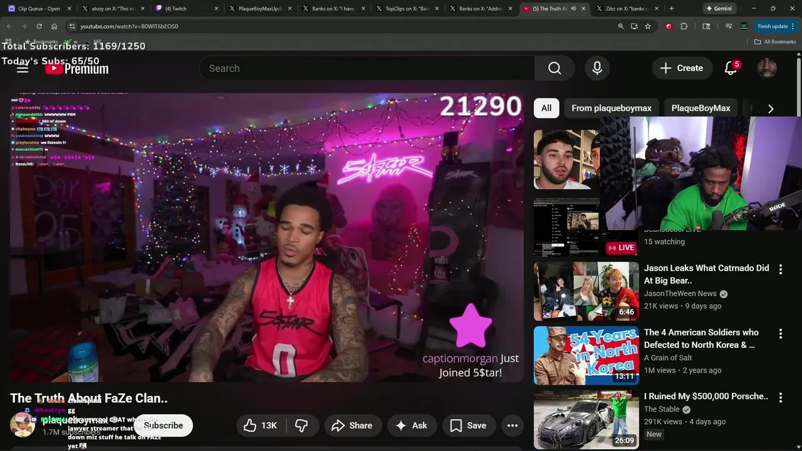The height and width of the screenshot is (451, 802).
Task: Open 'I Ruined My $500,000 Porsche' title
Action: point(706,397)
